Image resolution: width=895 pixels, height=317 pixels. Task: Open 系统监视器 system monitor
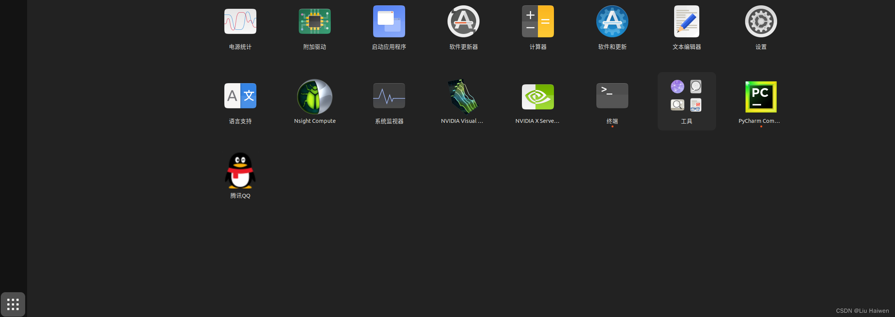[389, 96]
